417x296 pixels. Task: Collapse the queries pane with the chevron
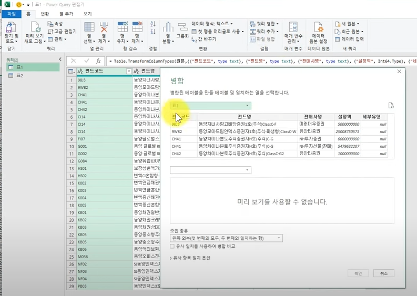coord(60,59)
